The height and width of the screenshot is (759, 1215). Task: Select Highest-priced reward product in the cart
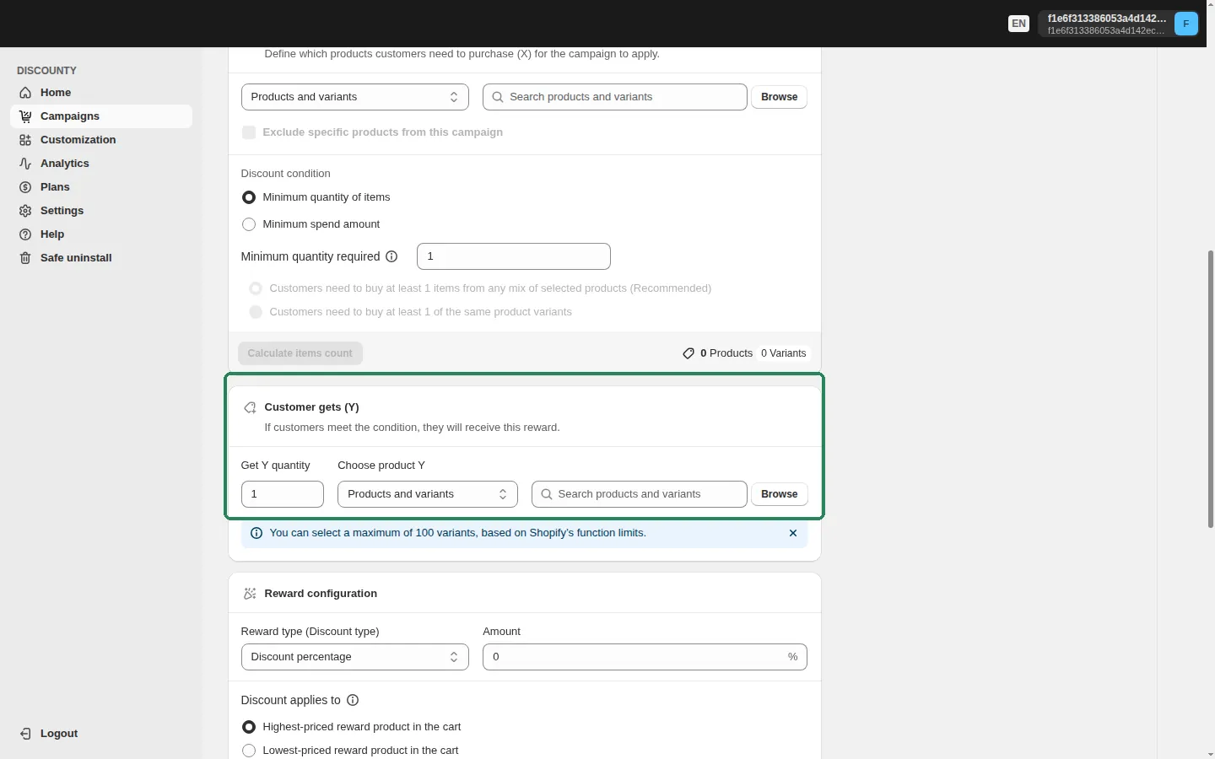click(x=249, y=727)
